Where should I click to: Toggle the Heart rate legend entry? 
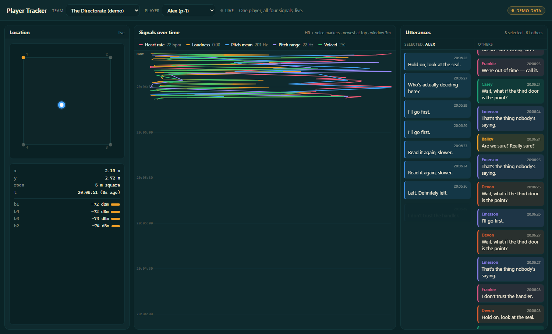pyautogui.click(x=160, y=45)
